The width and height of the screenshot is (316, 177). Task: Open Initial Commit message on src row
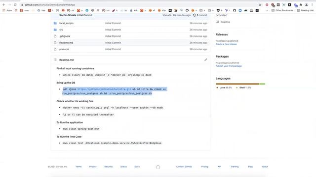tap(113, 29)
